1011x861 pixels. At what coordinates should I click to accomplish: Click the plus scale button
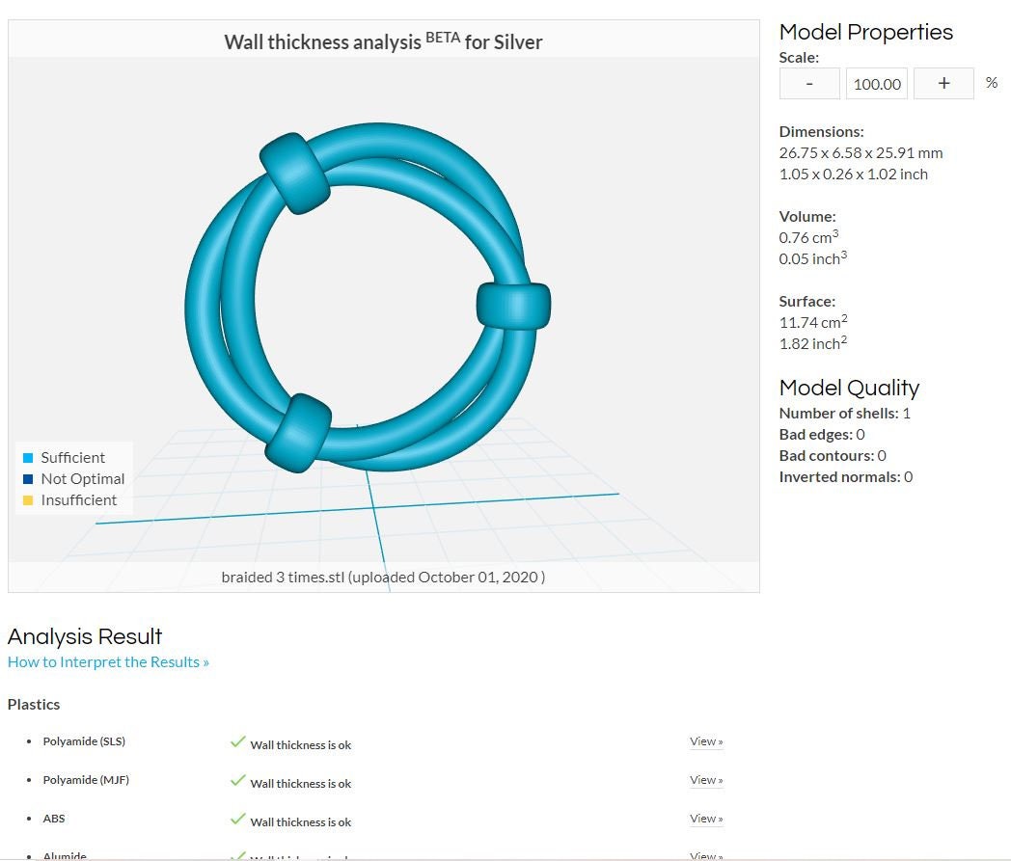click(x=943, y=84)
